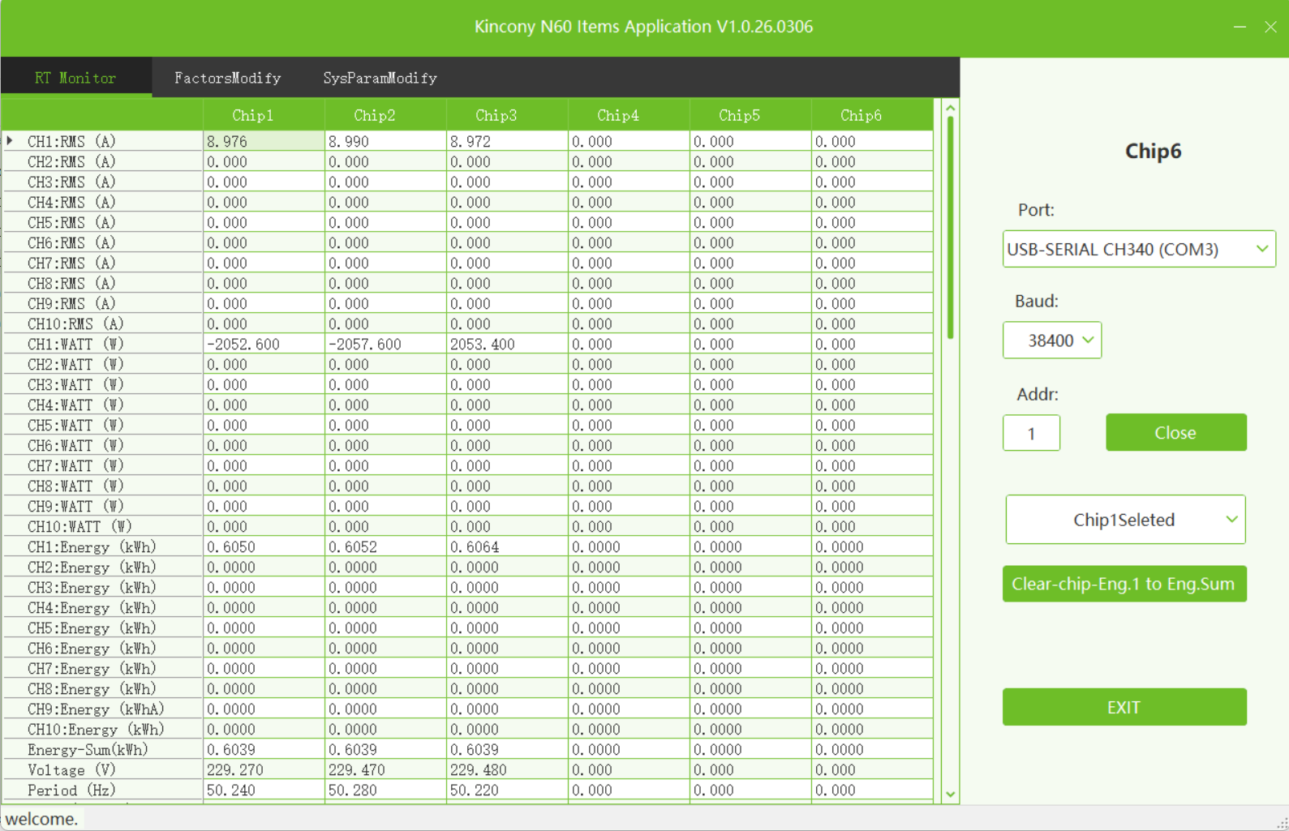Image resolution: width=1289 pixels, height=831 pixels.
Task: Expand the Baud rate dropdown
Action: pos(1051,341)
